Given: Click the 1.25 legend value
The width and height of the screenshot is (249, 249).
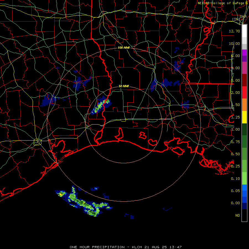Looking at the screenshot, I should pos(235,117).
